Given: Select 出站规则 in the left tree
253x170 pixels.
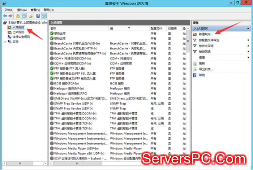Looking at the screenshot, I should [18, 32].
